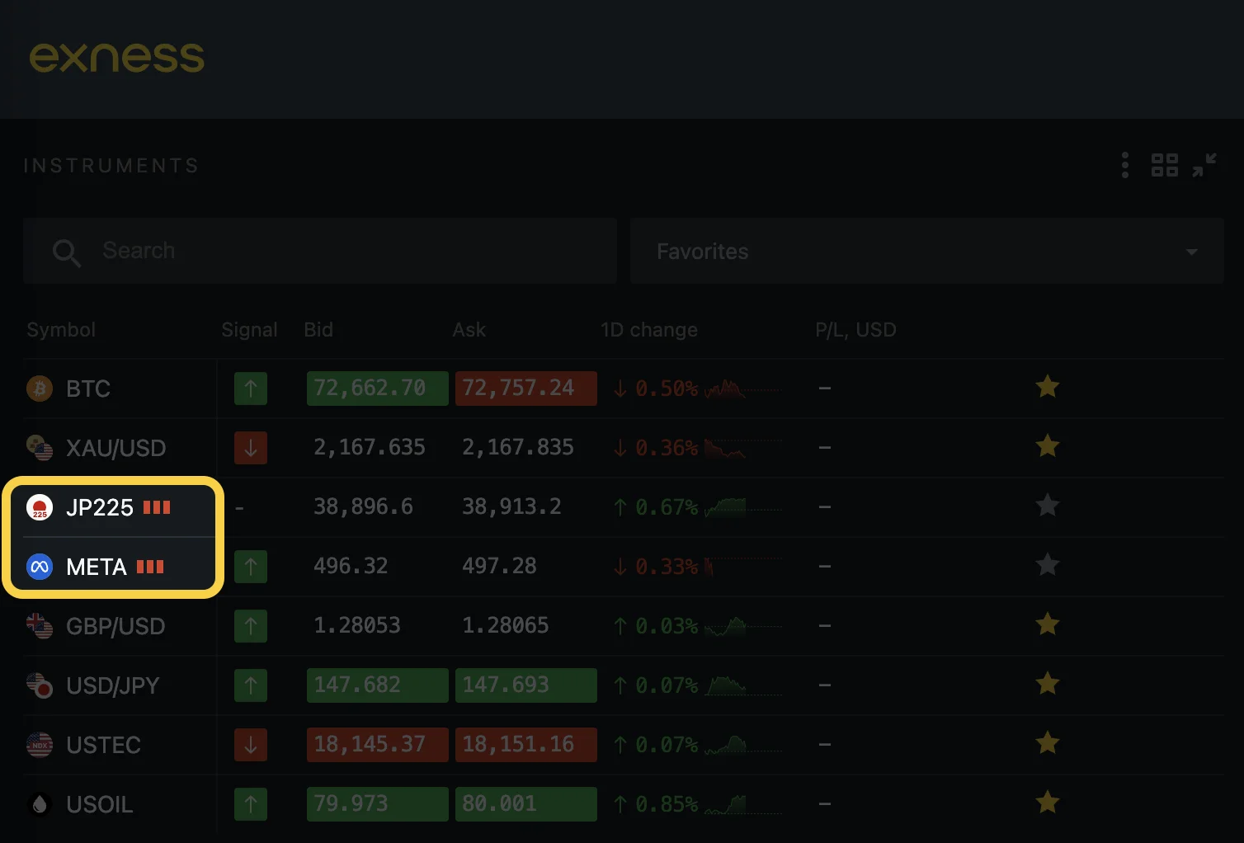Open the BTC sparkline chart
This screenshot has height=843, width=1244.
coord(742,388)
